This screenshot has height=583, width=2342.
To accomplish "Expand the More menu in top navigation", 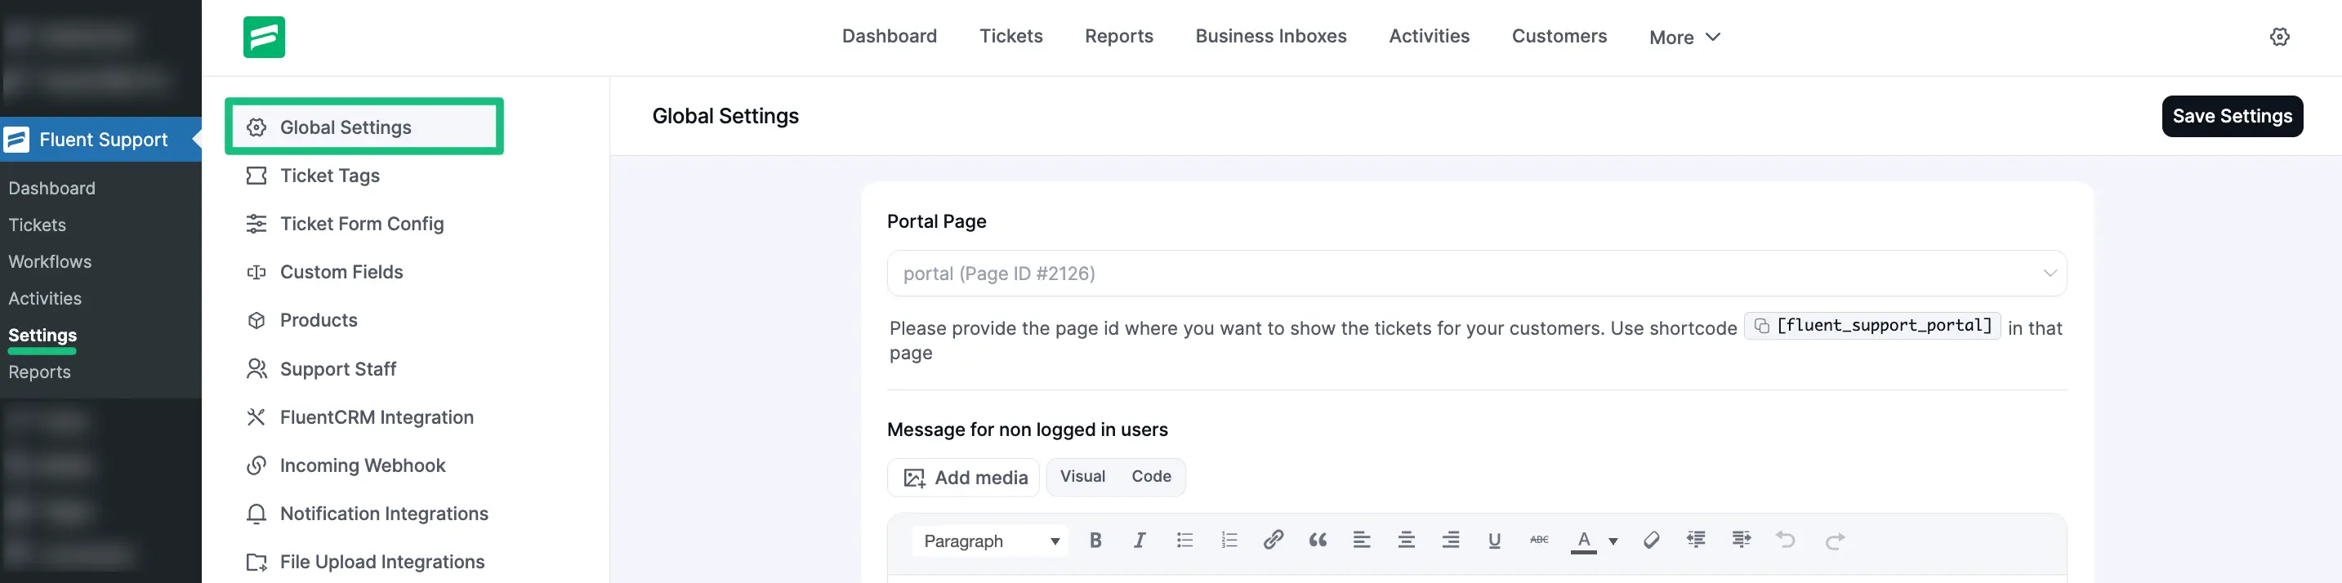I will (1684, 38).
